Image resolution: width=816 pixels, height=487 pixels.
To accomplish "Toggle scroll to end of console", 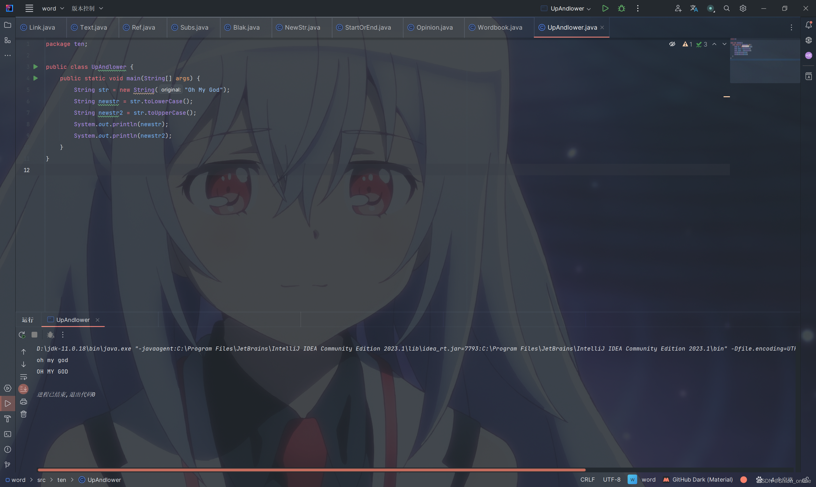I will [x=24, y=389].
